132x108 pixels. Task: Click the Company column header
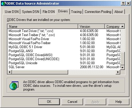[x=113, y=27]
